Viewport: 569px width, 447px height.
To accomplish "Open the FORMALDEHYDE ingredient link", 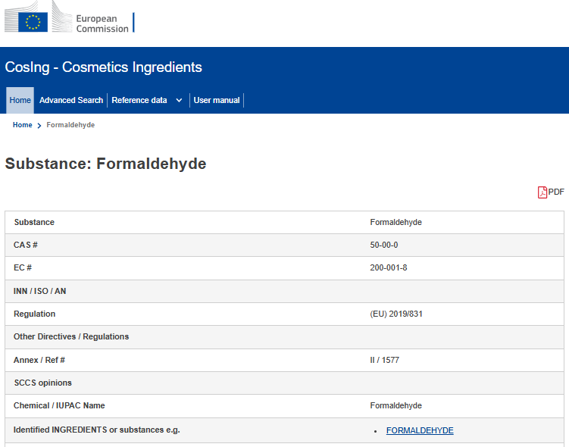I will (x=420, y=430).
